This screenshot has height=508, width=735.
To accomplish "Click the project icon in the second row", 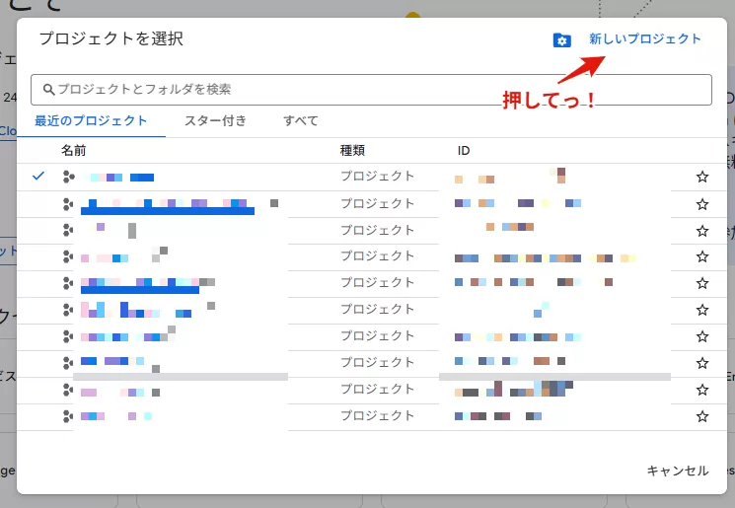I will point(68,204).
